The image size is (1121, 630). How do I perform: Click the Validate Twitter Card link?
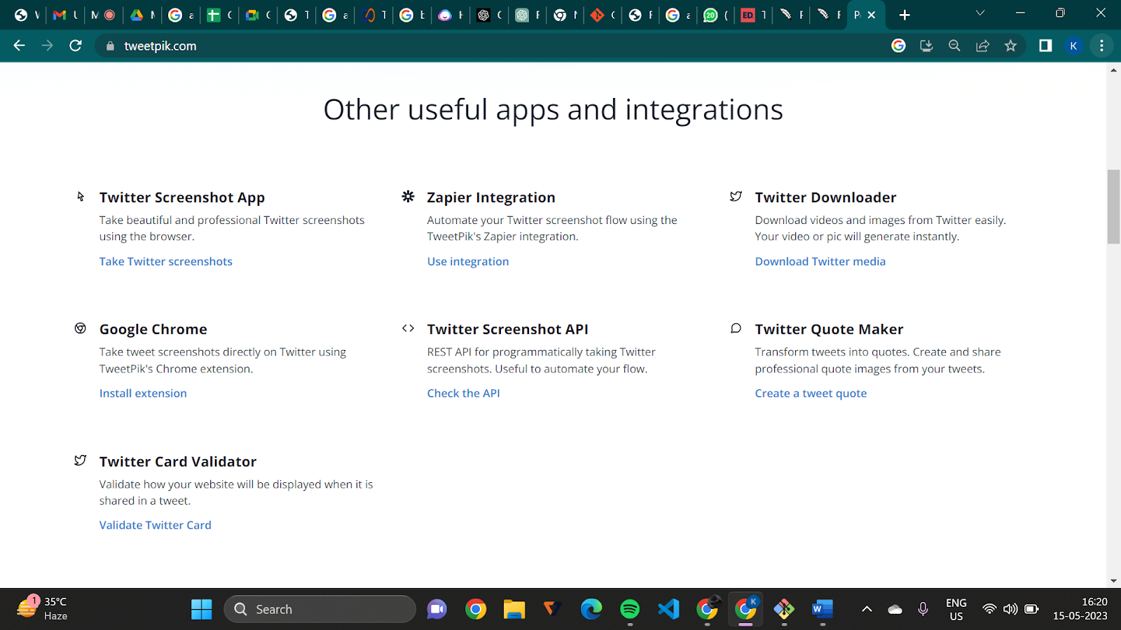click(155, 525)
